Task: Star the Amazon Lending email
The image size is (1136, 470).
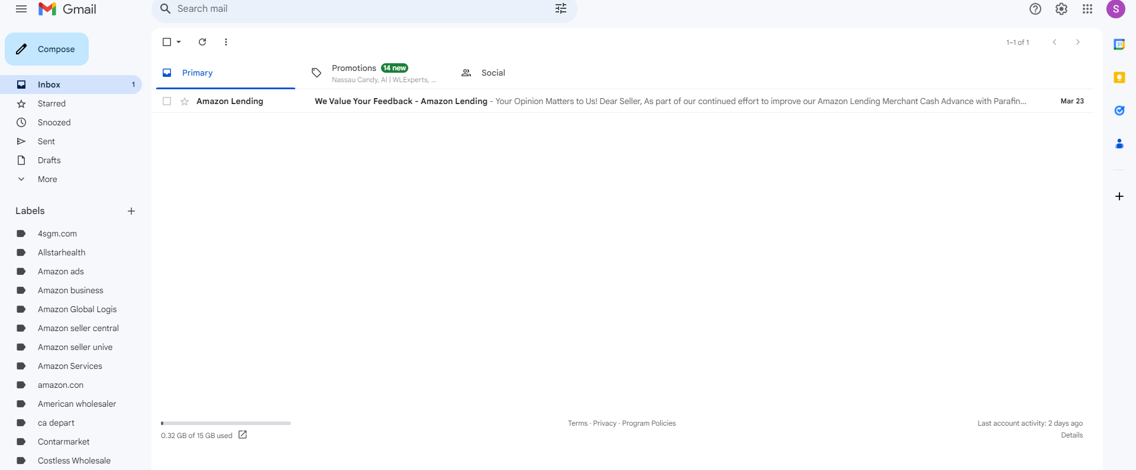Action: (185, 101)
